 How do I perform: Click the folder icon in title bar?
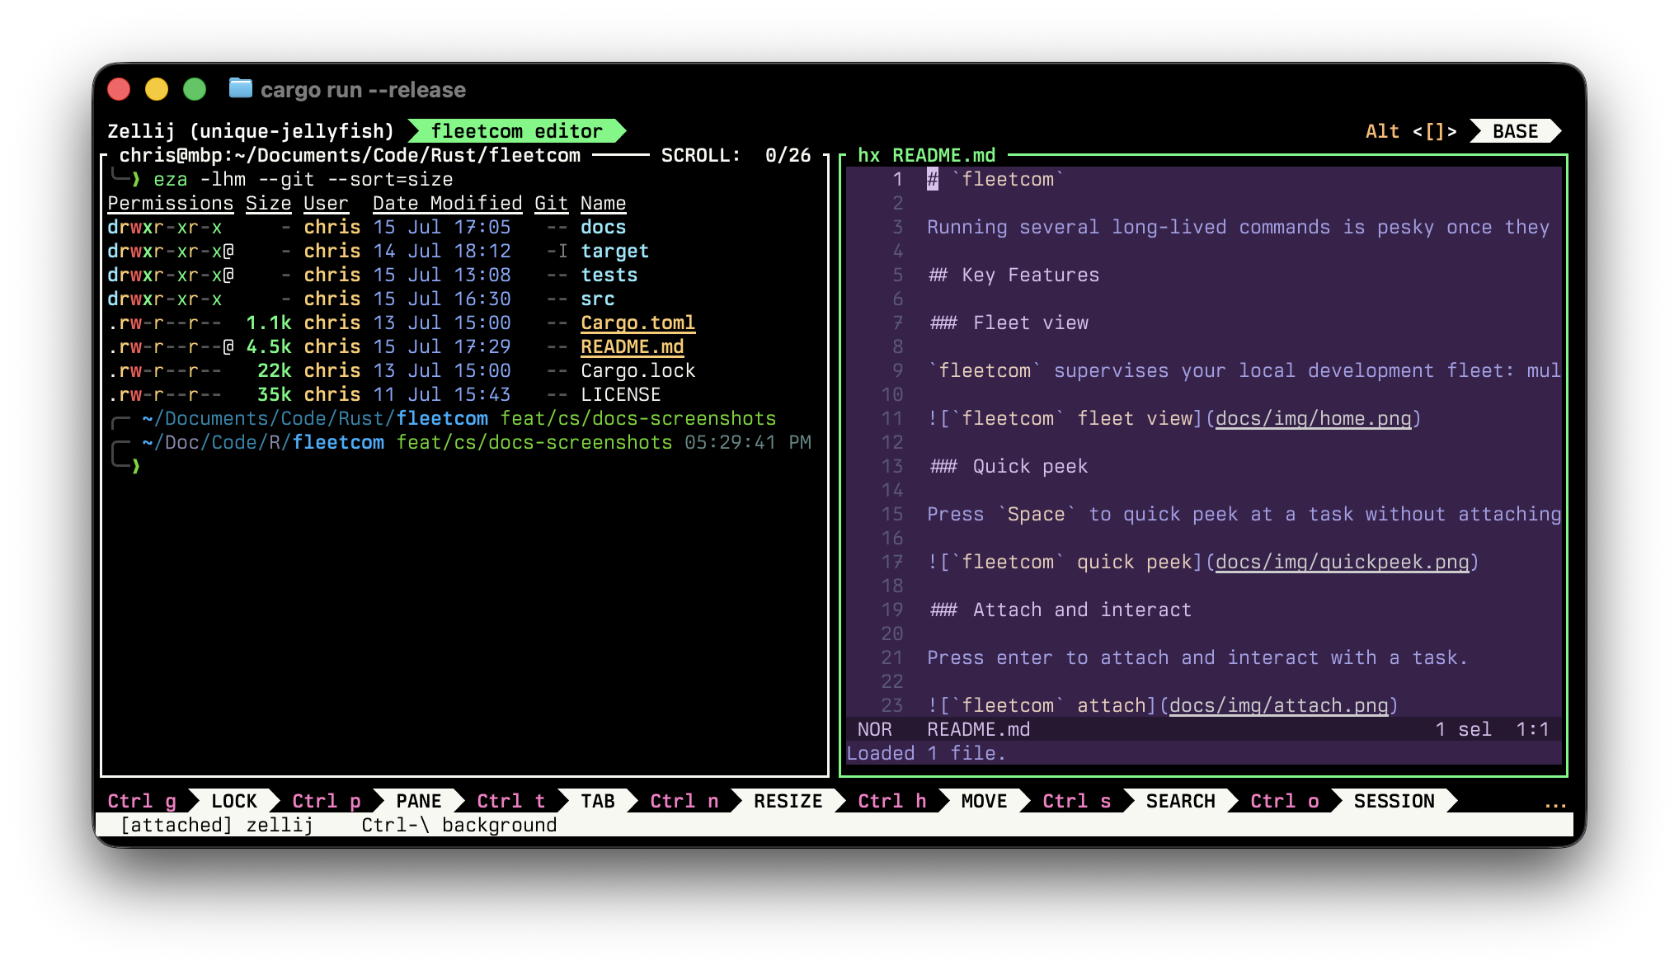(x=240, y=88)
